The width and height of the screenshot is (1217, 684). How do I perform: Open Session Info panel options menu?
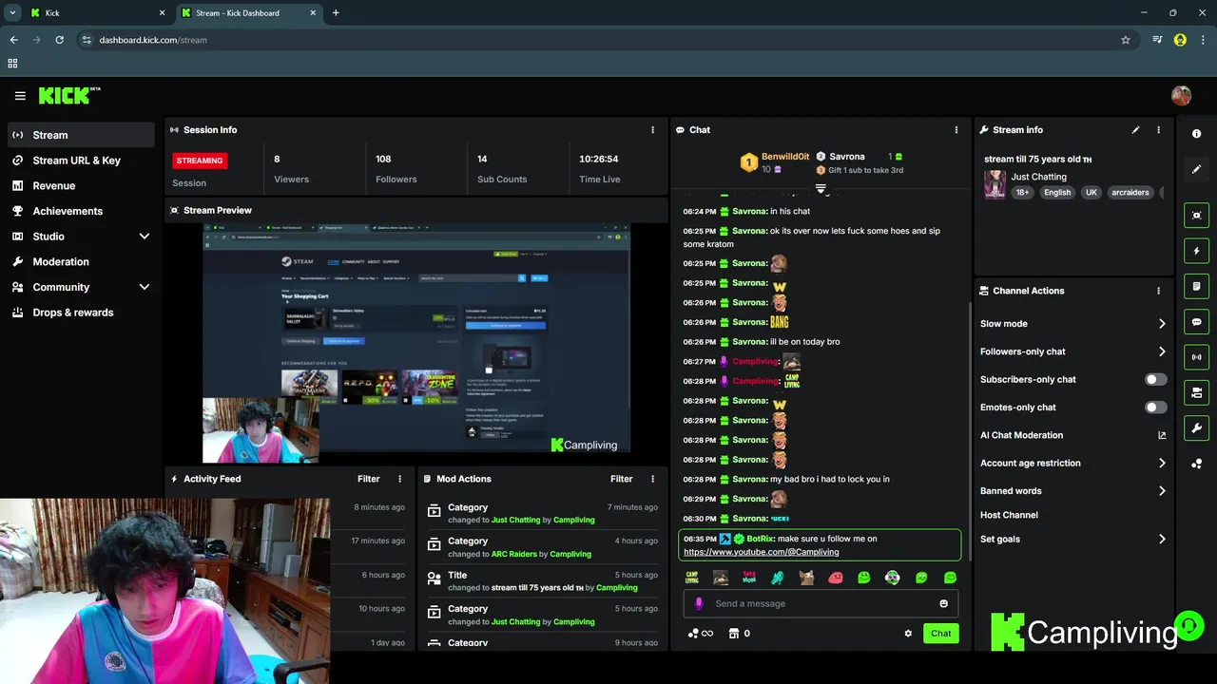coord(652,130)
